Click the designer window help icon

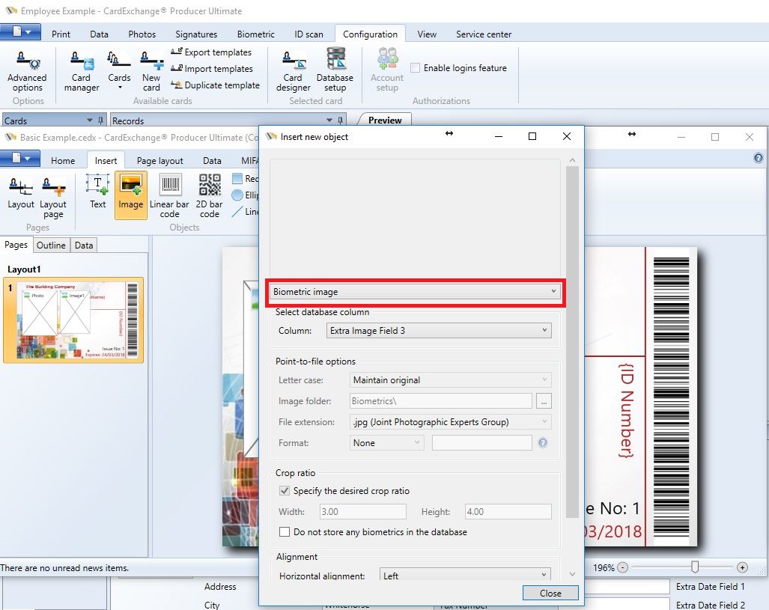(x=759, y=158)
